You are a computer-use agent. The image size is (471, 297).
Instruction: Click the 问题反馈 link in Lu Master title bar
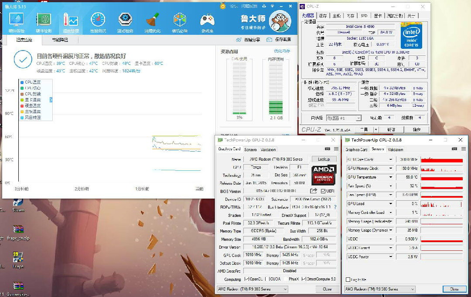click(x=249, y=6)
